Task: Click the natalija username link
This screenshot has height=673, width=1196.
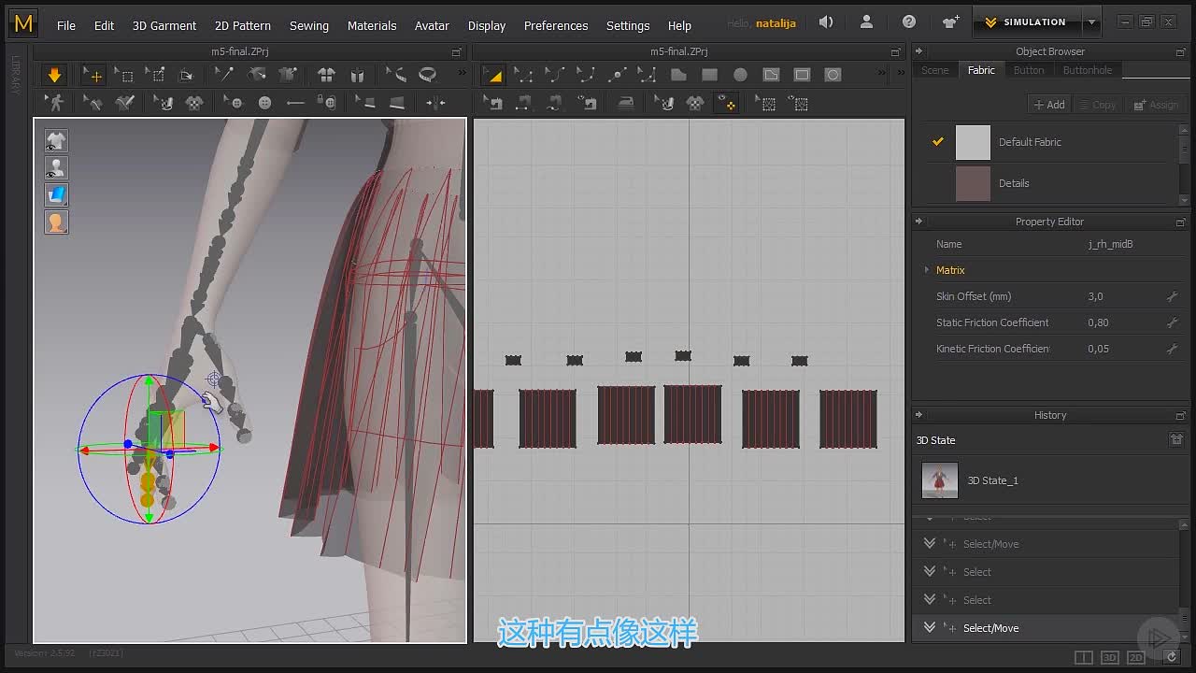Action: pyautogui.click(x=776, y=23)
